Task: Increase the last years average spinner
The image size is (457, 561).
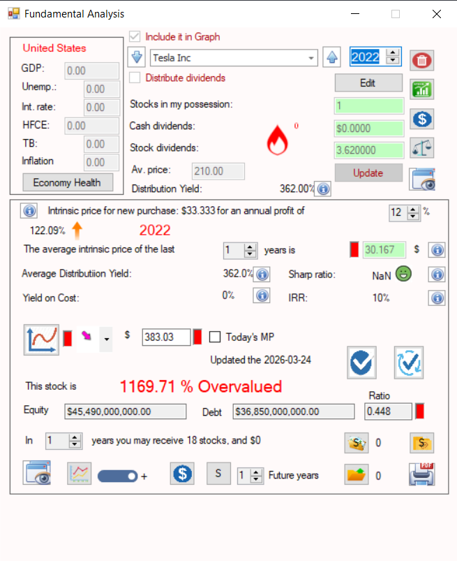Action: tap(250, 247)
